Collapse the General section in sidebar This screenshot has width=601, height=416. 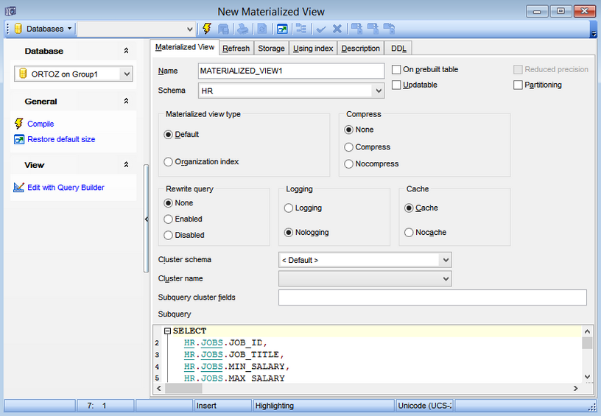(126, 102)
